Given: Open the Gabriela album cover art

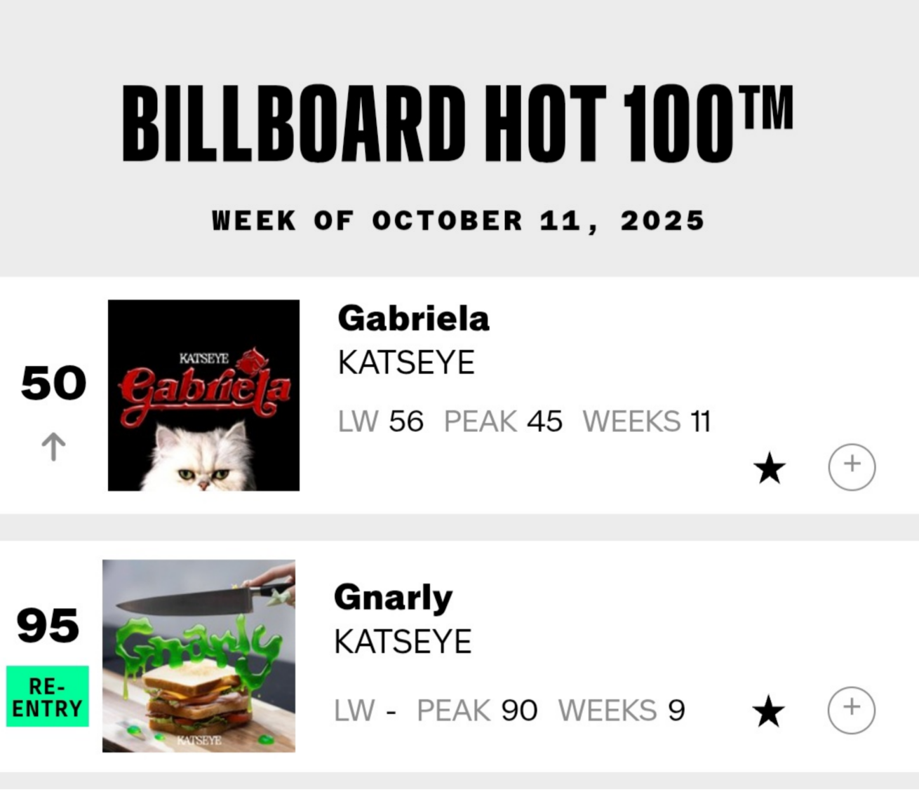Looking at the screenshot, I should 203,395.
